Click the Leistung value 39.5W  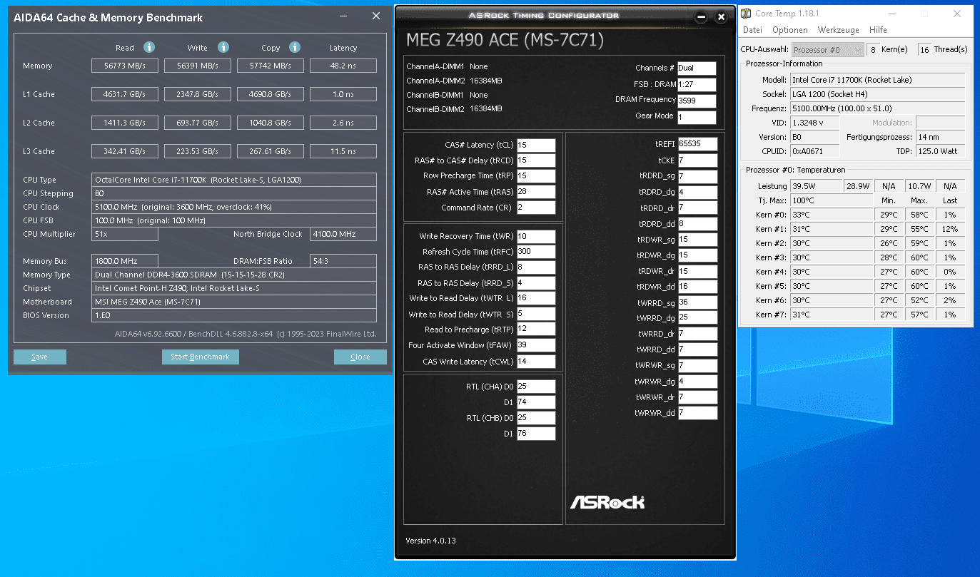pyautogui.click(x=816, y=186)
